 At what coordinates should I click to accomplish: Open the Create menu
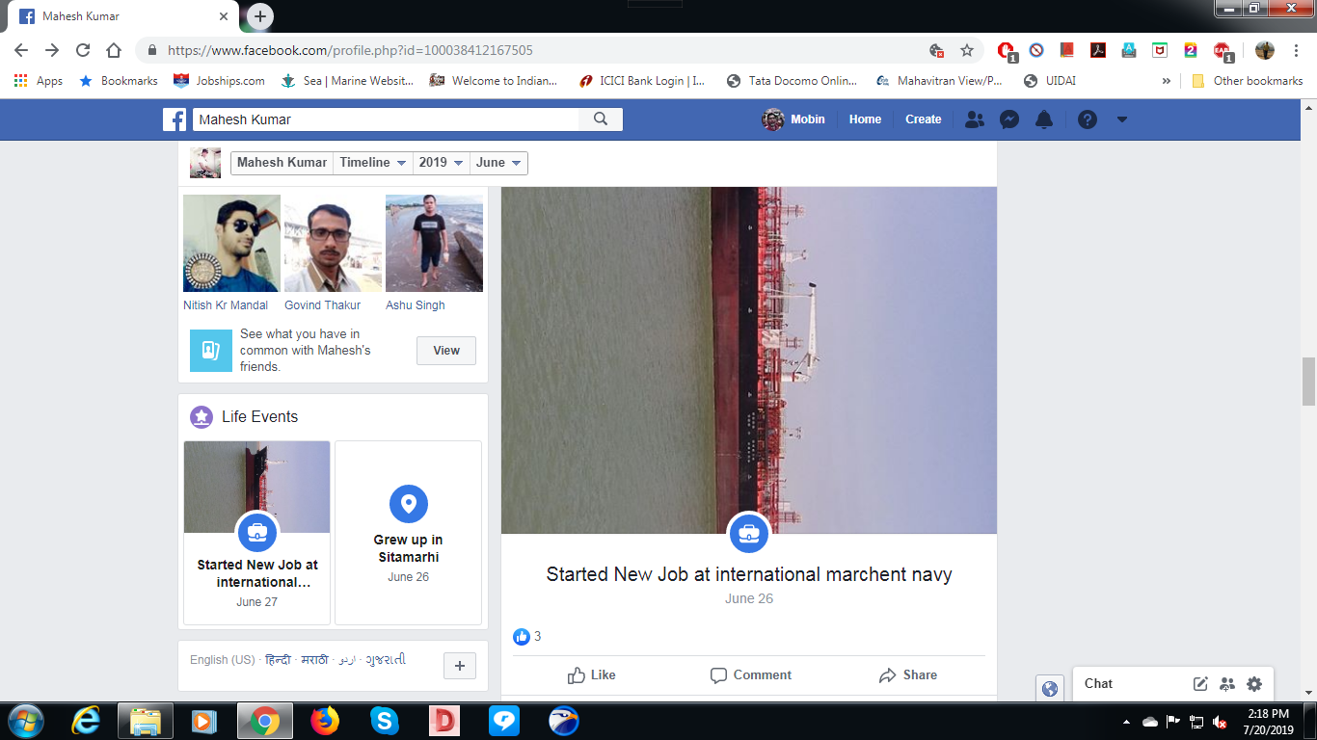[x=923, y=119]
